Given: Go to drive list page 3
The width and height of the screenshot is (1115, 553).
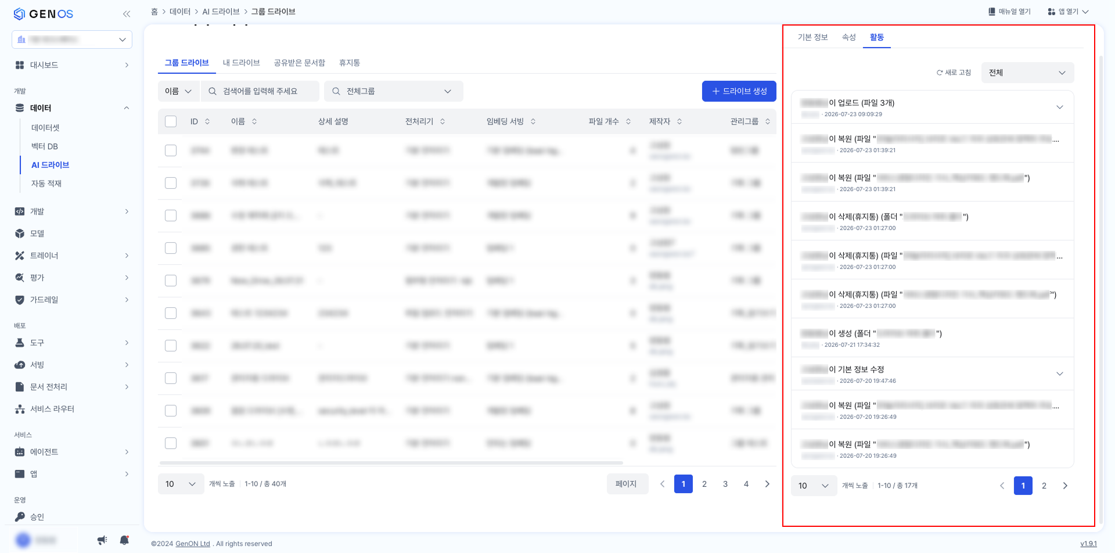Looking at the screenshot, I should 725,484.
